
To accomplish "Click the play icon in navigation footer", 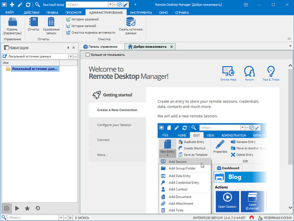I will coord(17,208).
